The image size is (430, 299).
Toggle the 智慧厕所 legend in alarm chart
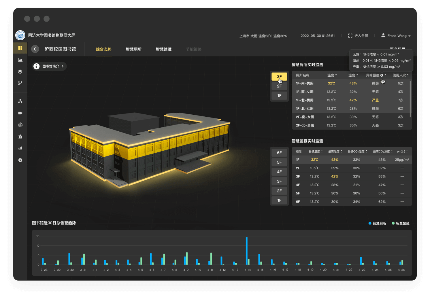coord(377,223)
